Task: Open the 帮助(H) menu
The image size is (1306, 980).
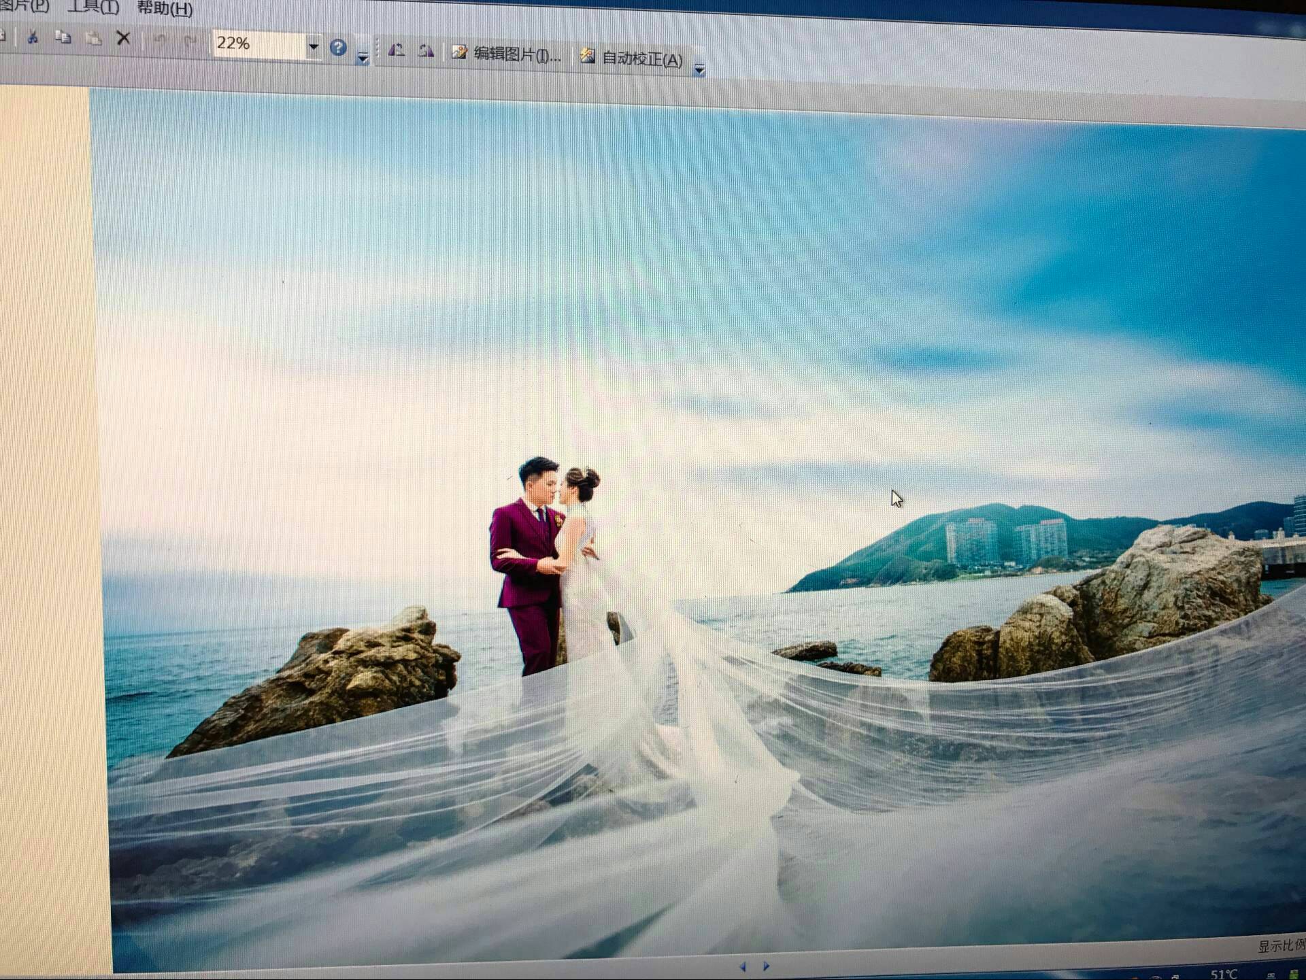Action: tap(165, 9)
